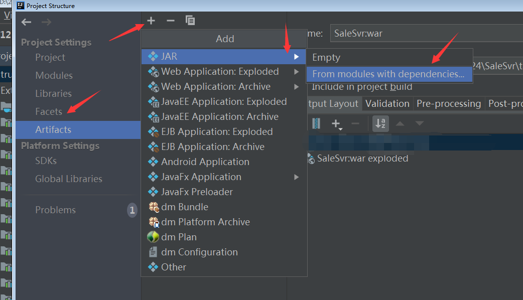Screen dimensions: 523x300
Task: Open Project settings section
Action: tap(50, 57)
